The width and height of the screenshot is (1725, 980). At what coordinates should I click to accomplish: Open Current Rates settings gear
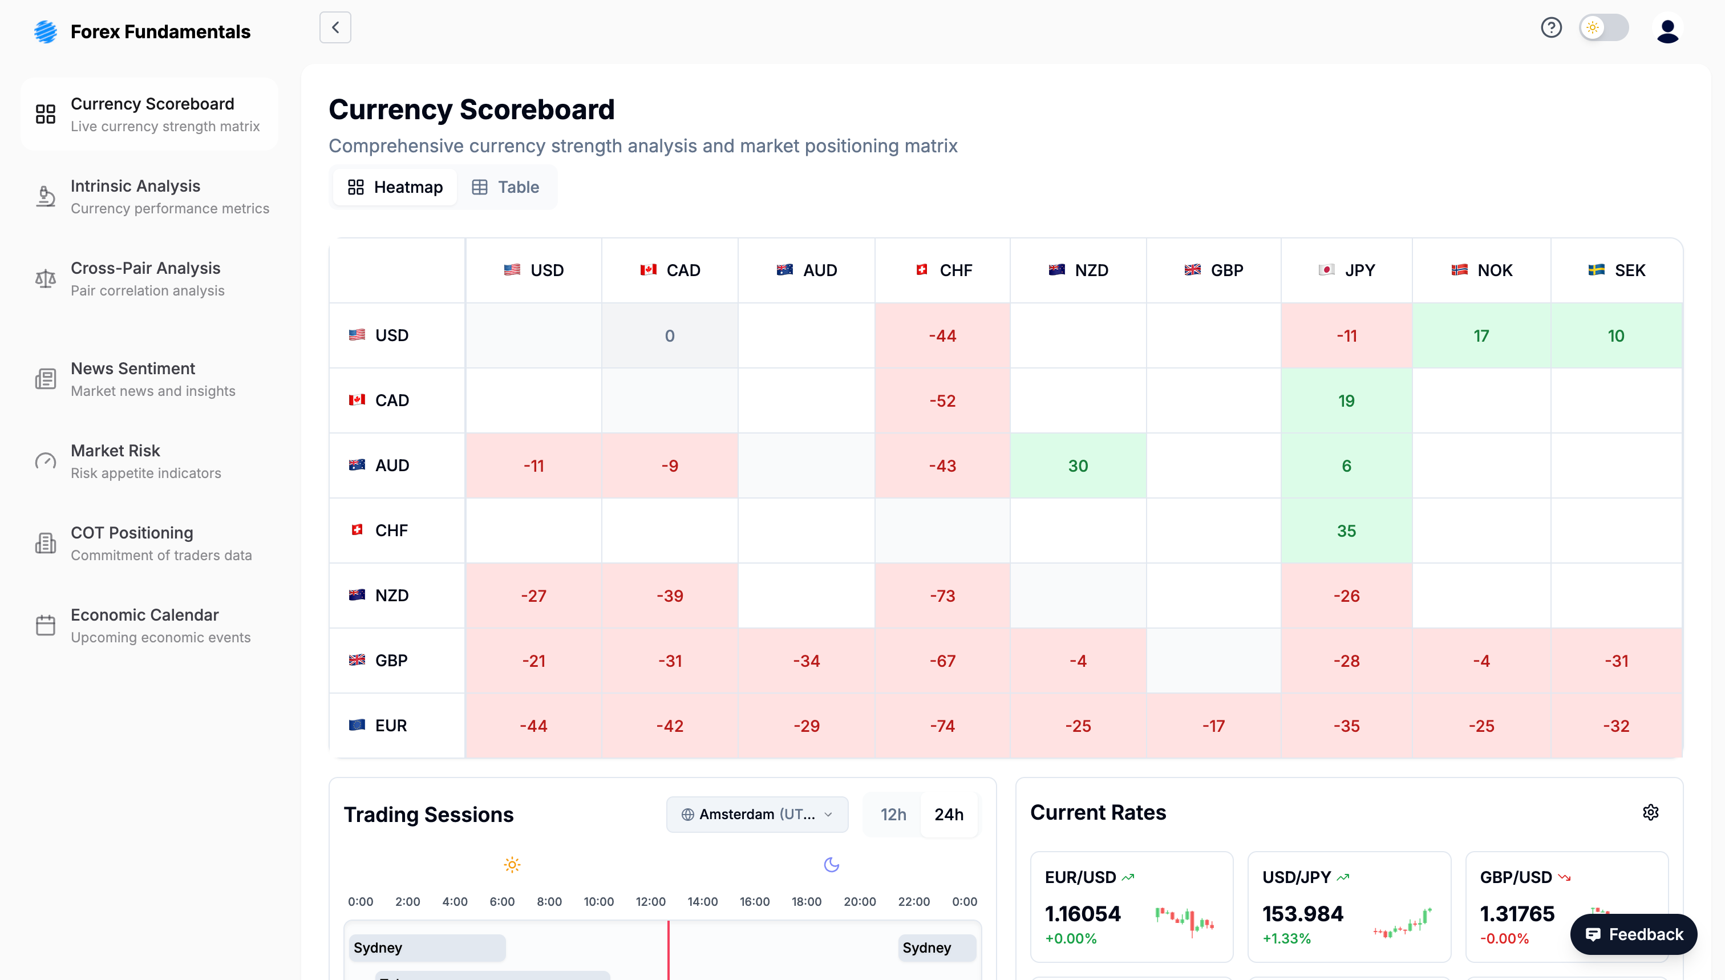[x=1650, y=812]
